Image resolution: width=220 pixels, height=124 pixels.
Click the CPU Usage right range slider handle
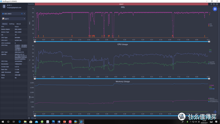[x=209, y=79]
